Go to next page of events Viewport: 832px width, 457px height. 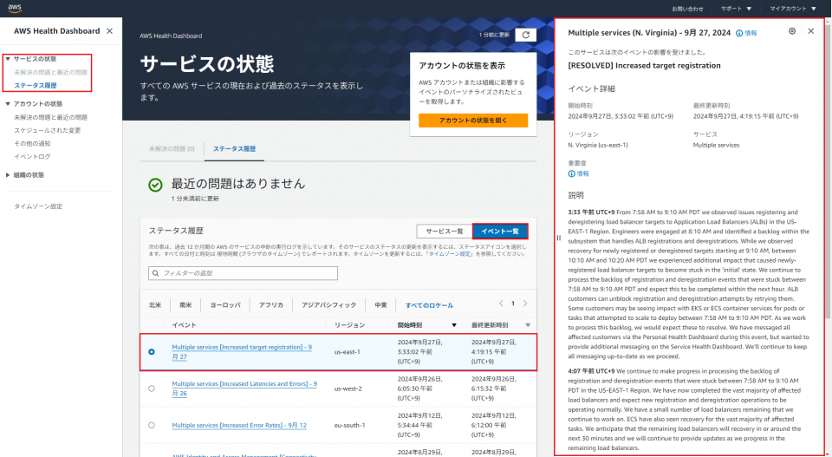(525, 304)
